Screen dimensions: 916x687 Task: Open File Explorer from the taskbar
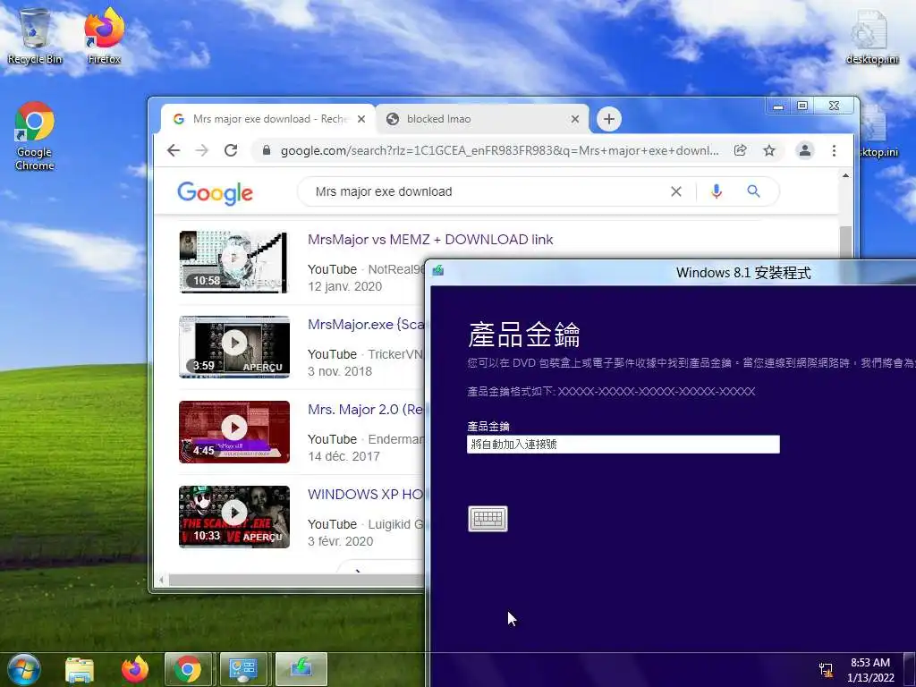(x=80, y=669)
